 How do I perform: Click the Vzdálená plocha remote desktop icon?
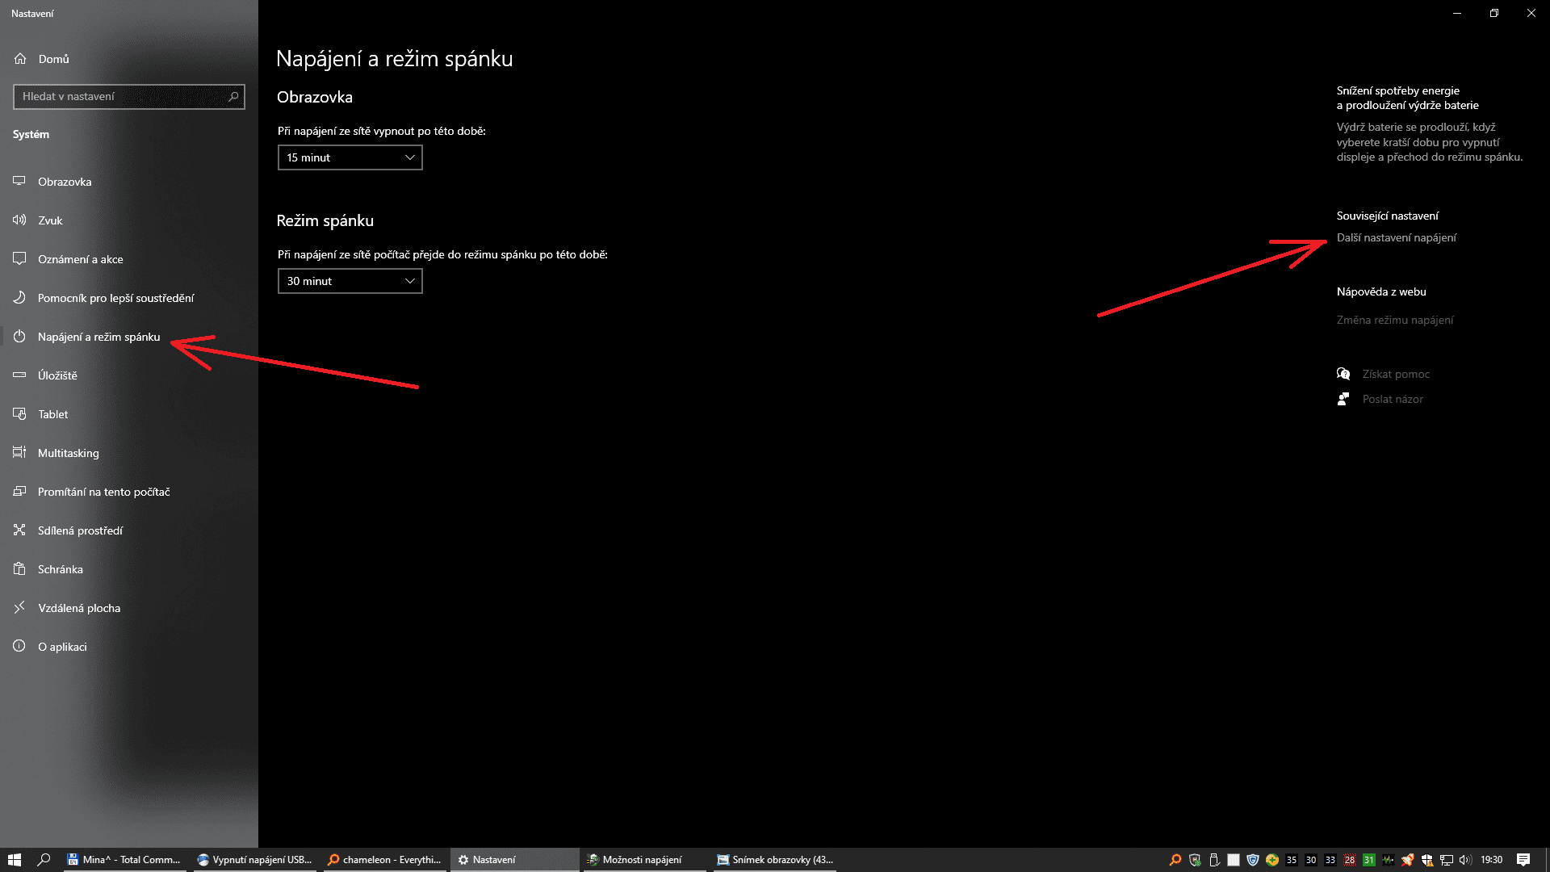click(x=19, y=608)
